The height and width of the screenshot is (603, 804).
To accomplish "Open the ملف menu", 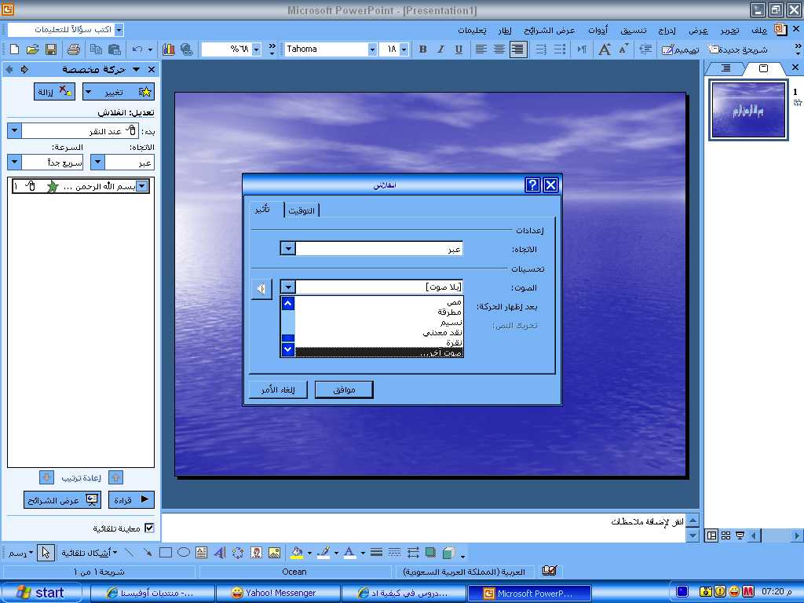I will coord(759,31).
